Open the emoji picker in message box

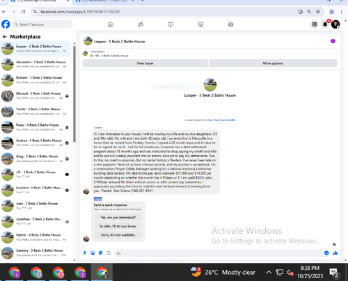[326, 253]
